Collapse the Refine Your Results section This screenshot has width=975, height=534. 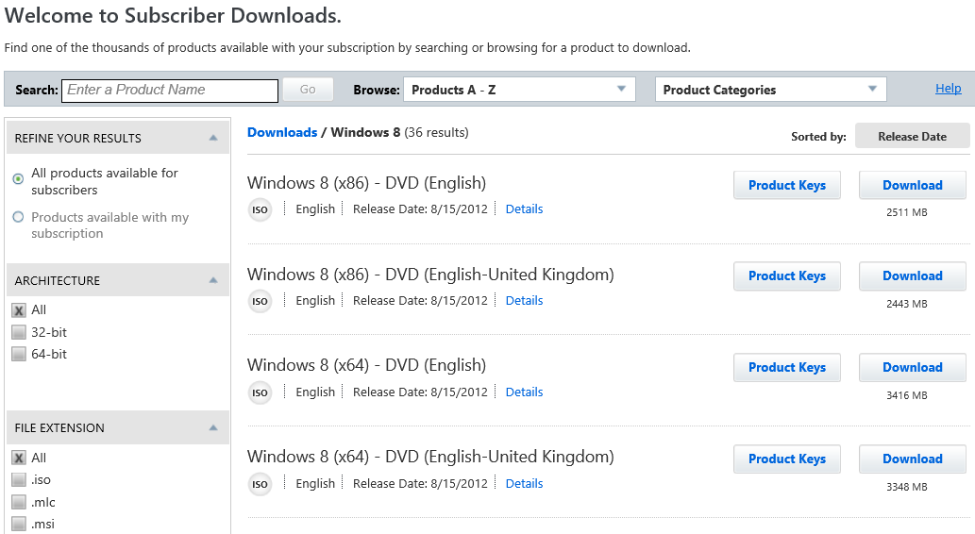coord(213,138)
